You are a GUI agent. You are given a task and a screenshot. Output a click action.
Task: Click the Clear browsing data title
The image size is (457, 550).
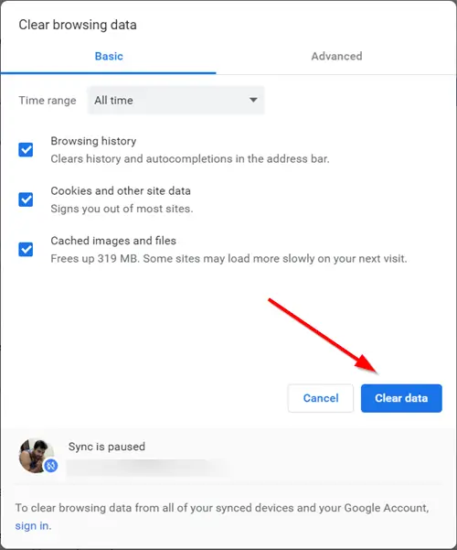tap(78, 25)
